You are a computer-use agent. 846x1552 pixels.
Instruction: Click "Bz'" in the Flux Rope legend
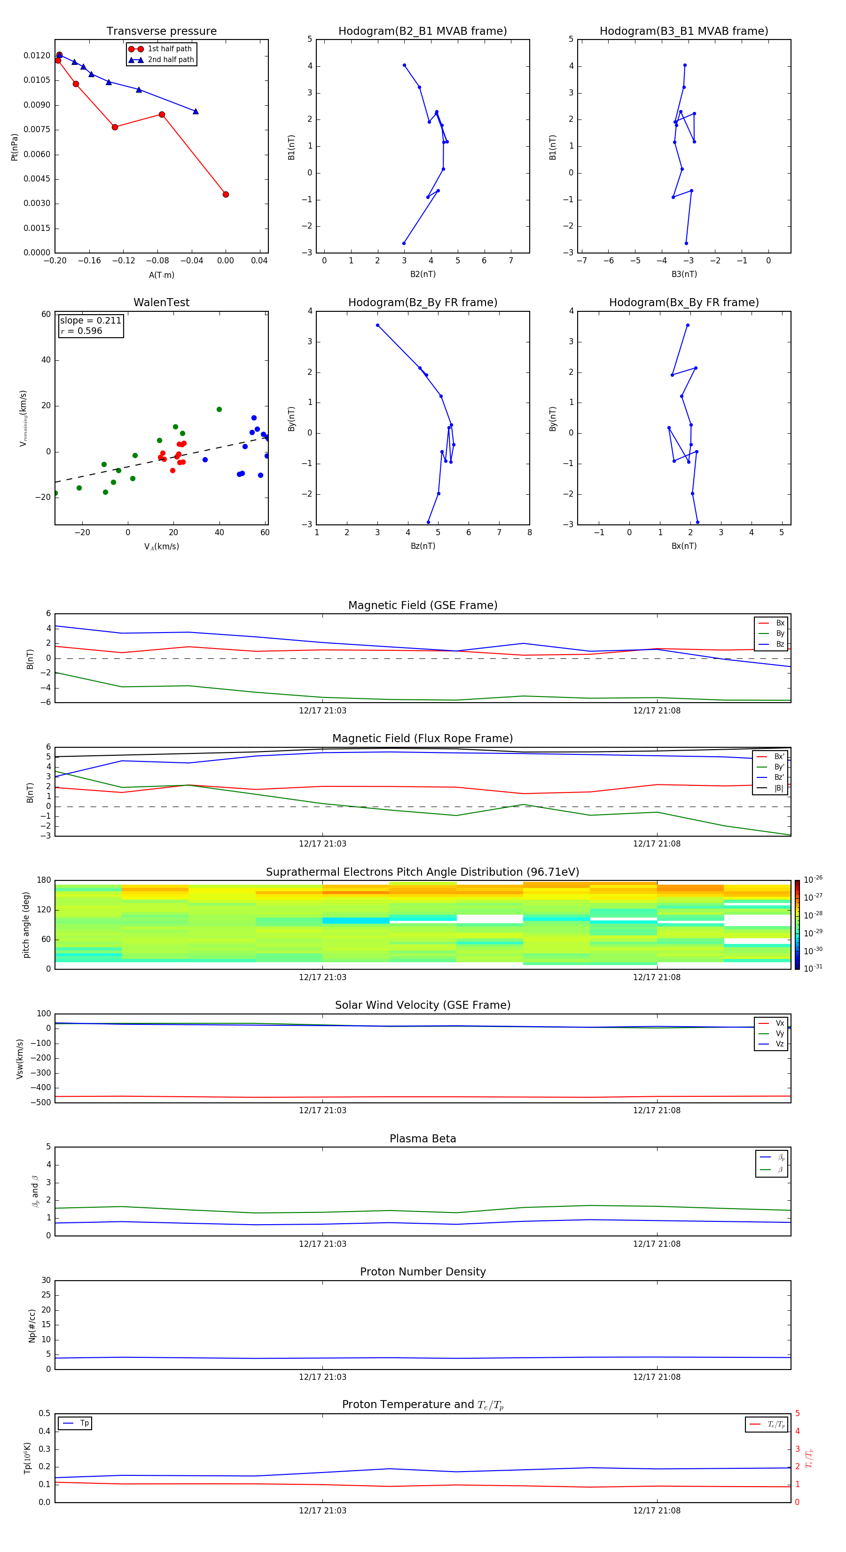point(771,777)
